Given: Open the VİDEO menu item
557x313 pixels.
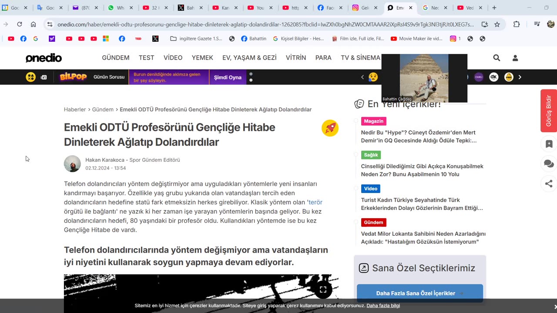Looking at the screenshot, I should [x=173, y=58].
